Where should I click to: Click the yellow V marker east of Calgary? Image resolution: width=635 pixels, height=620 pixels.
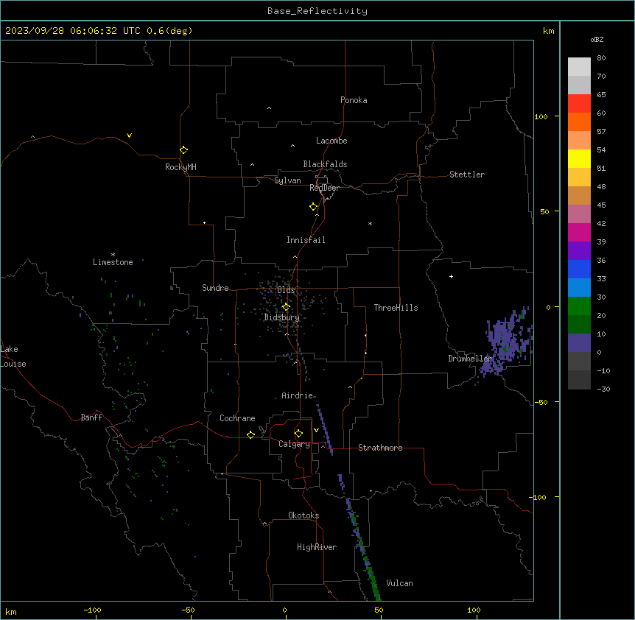316,430
